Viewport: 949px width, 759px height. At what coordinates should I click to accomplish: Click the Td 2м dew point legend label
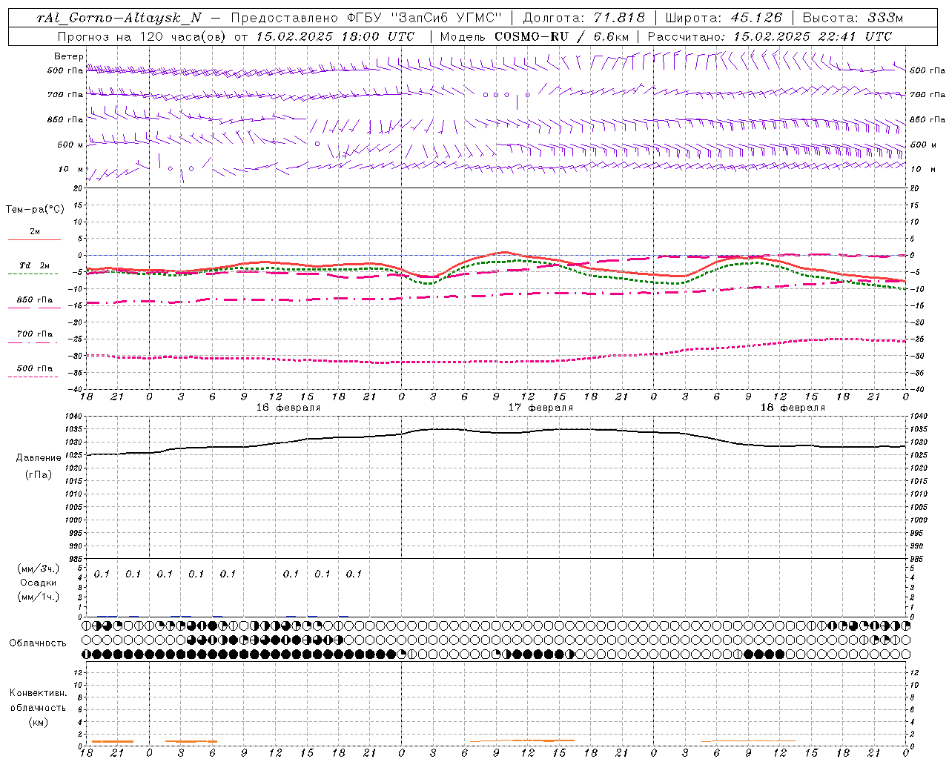click(34, 265)
